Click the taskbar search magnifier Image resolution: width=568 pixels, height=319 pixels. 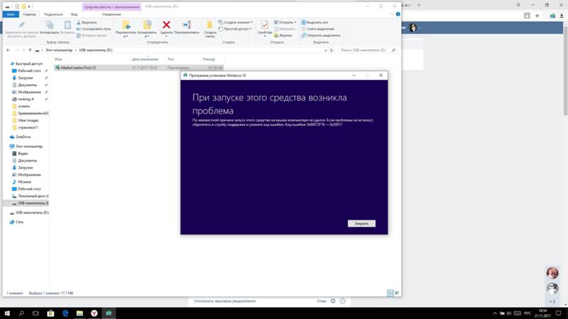21,313
